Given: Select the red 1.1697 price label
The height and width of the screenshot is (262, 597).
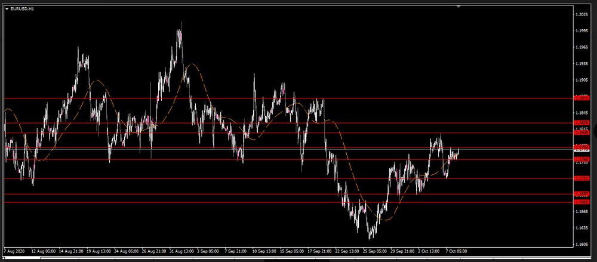Looking at the screenshot, I should 581,194.
